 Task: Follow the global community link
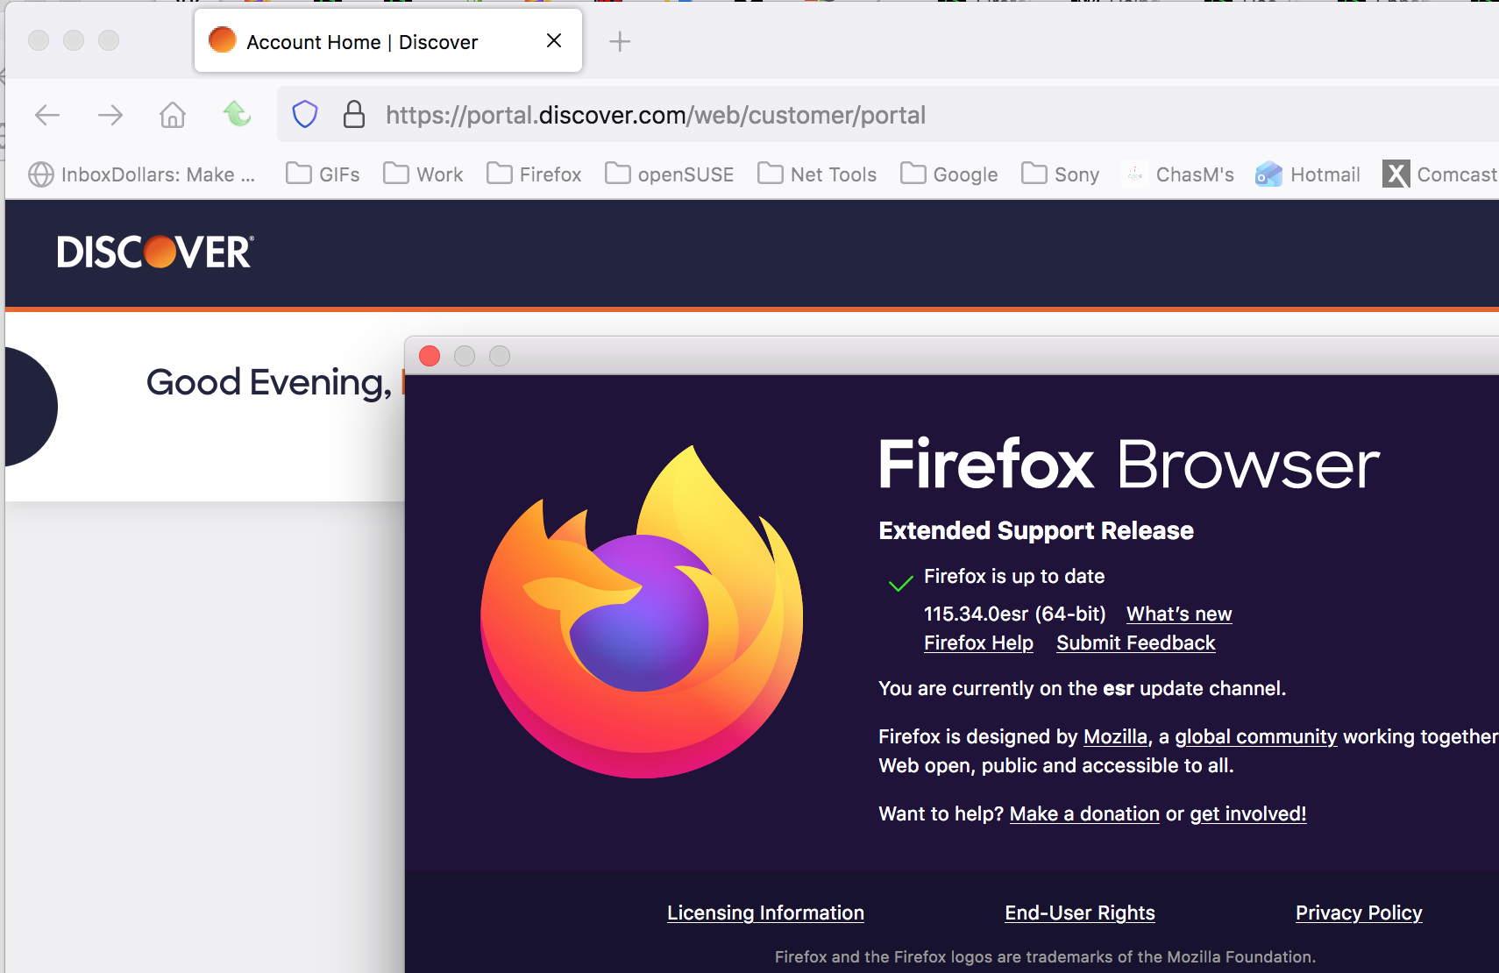click(x=1256, y=736)
